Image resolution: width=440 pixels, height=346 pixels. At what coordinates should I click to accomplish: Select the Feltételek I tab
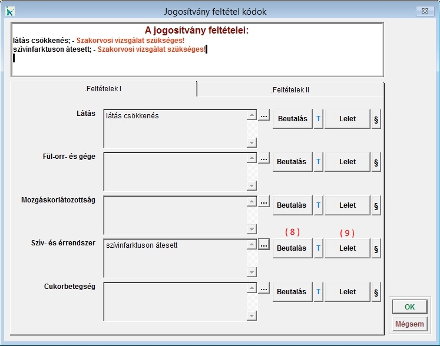pyautogui.click(x=104, y=89)
